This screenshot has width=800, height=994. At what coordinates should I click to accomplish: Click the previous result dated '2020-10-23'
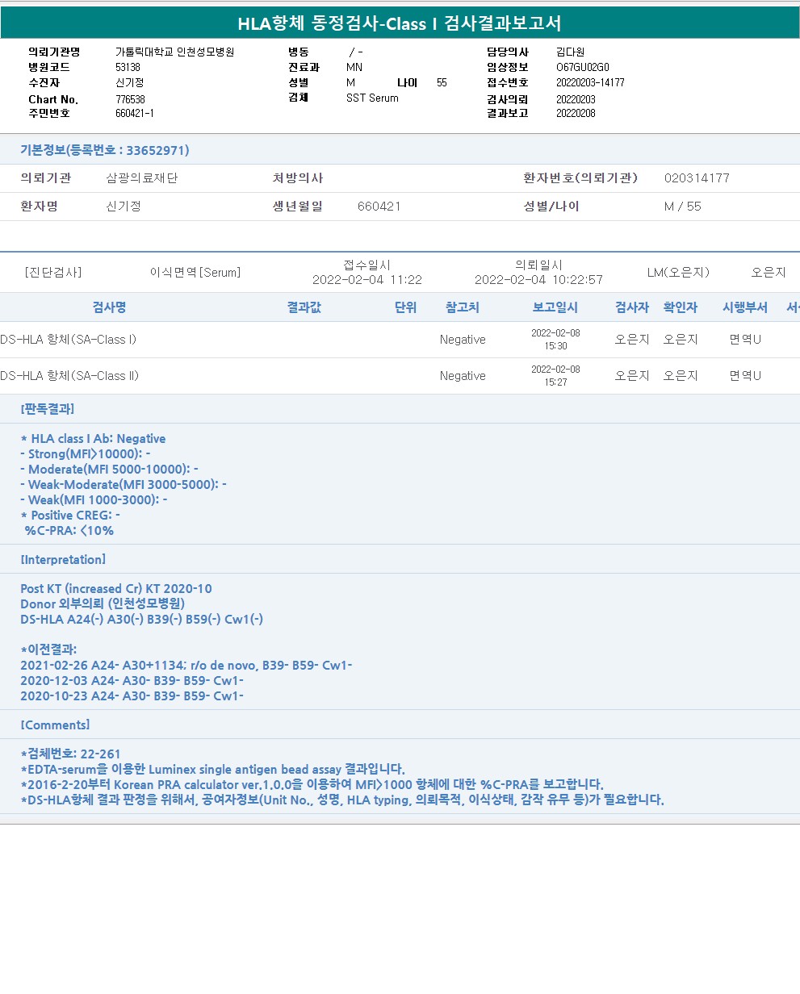click(132, 696)
